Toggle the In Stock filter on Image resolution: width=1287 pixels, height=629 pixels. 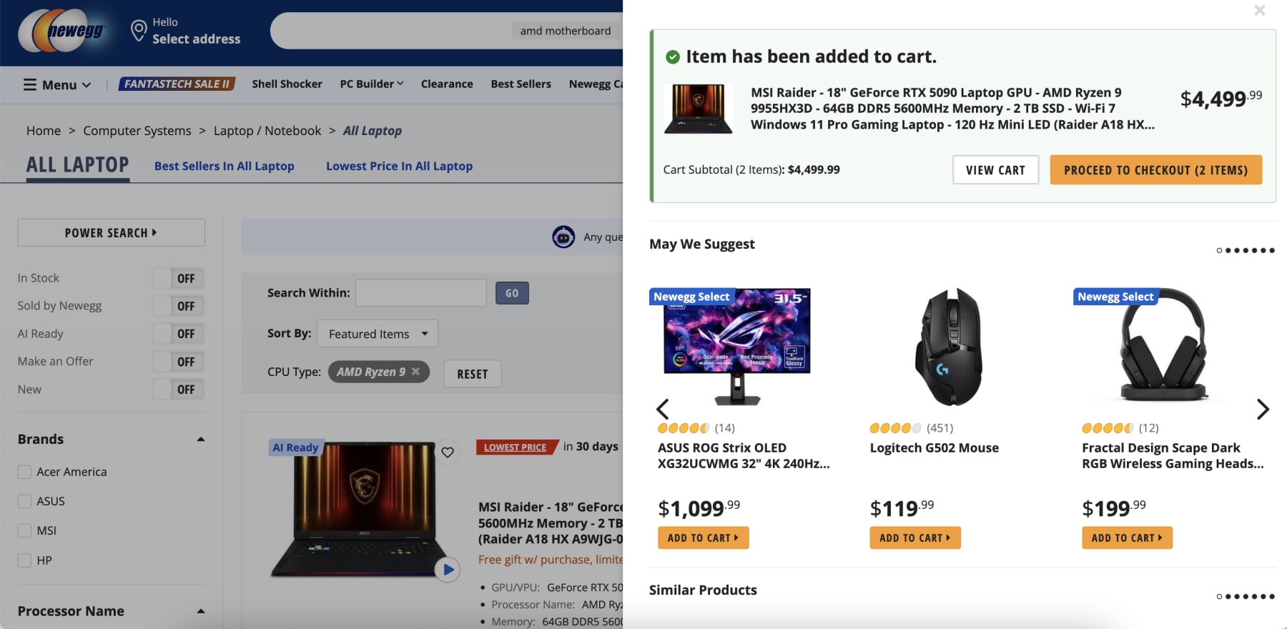[178, 277]
